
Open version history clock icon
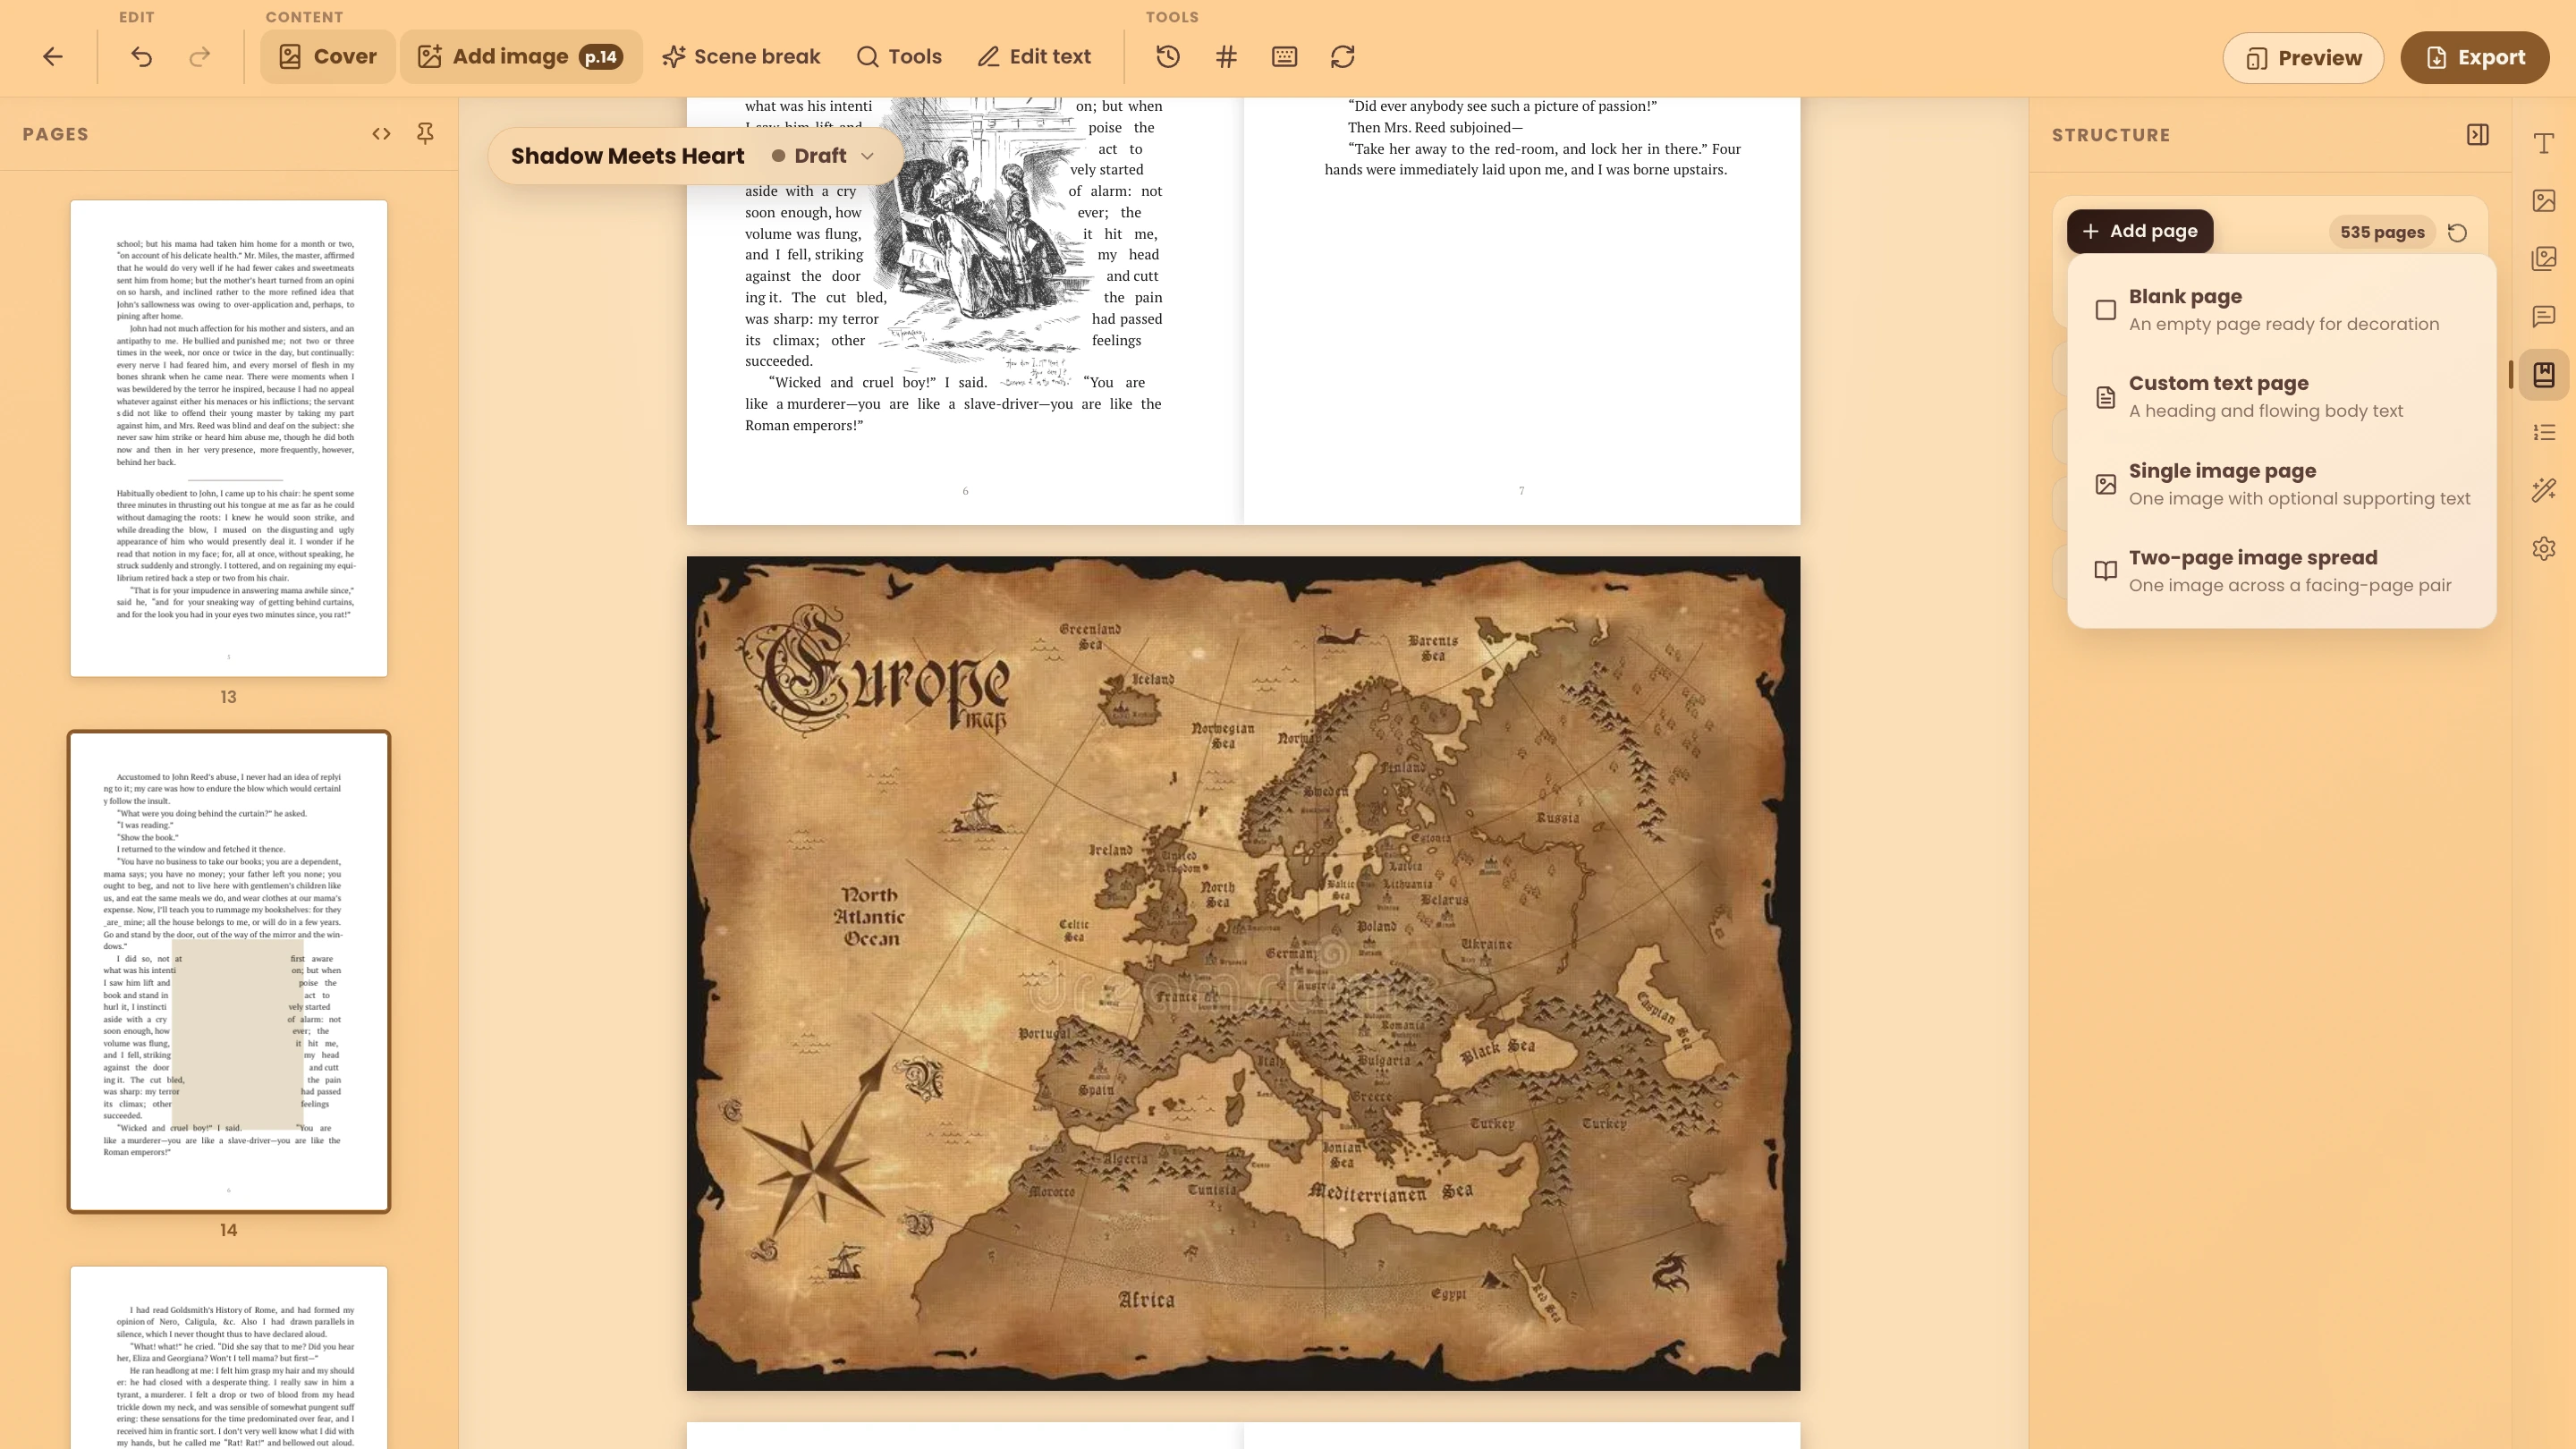coord(1168,57)
